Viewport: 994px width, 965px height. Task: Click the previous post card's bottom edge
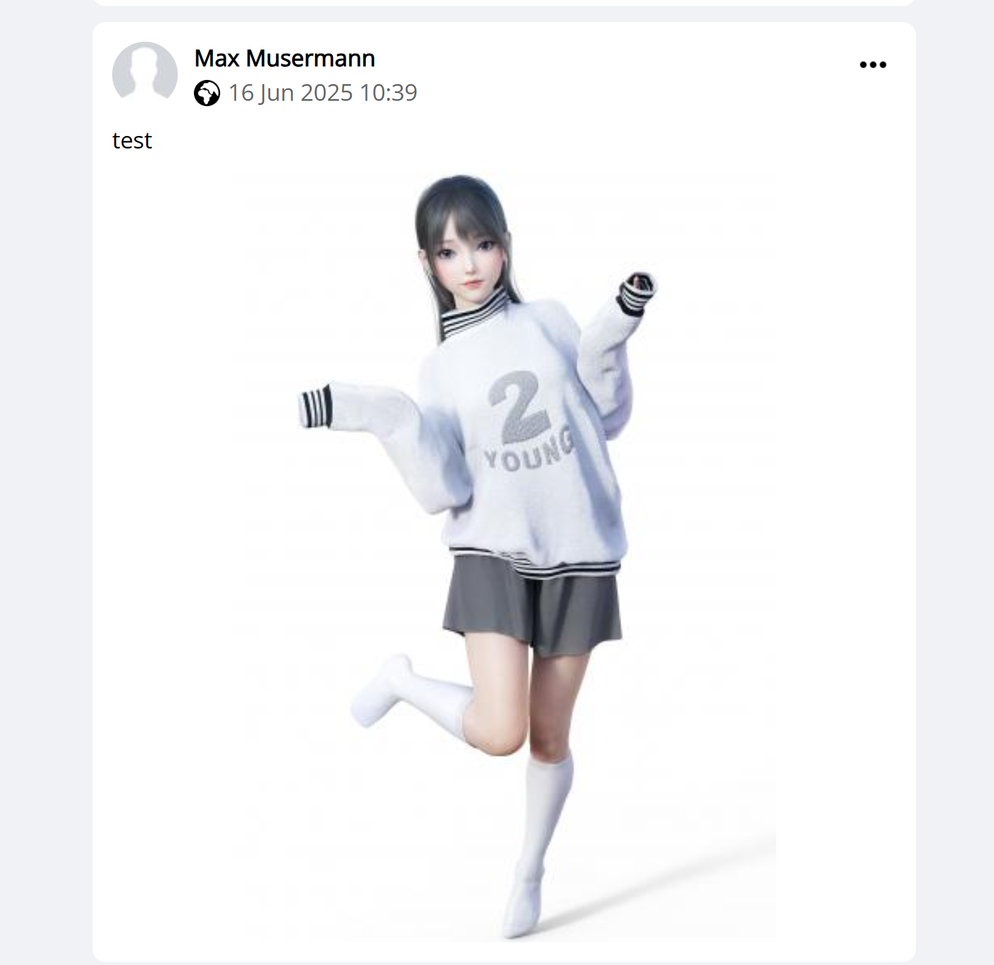504,3
